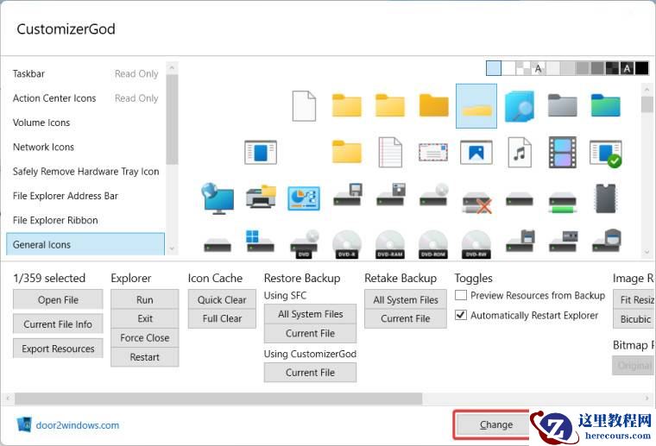Click Current File under Using CustomizerGod
Screen dimensions: 656x446
point(310,373)
